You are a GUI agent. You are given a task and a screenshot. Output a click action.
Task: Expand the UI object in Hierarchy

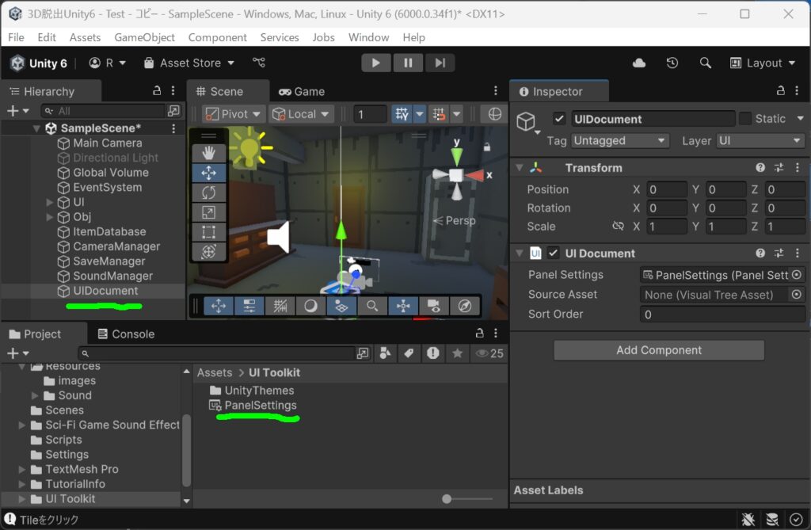point(50,202)
